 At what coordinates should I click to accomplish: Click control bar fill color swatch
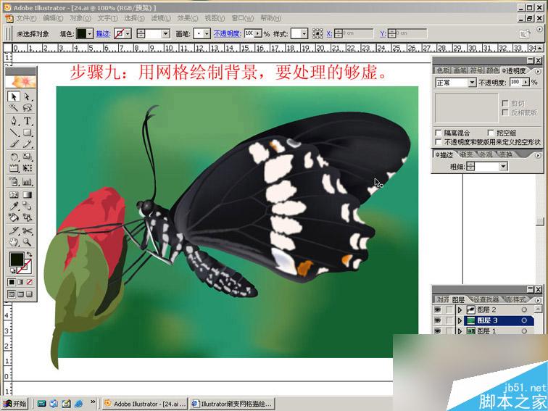(81, 33)
